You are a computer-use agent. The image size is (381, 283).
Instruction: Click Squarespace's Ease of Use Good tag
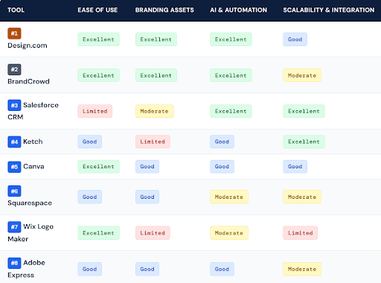(x=89, y=197)
